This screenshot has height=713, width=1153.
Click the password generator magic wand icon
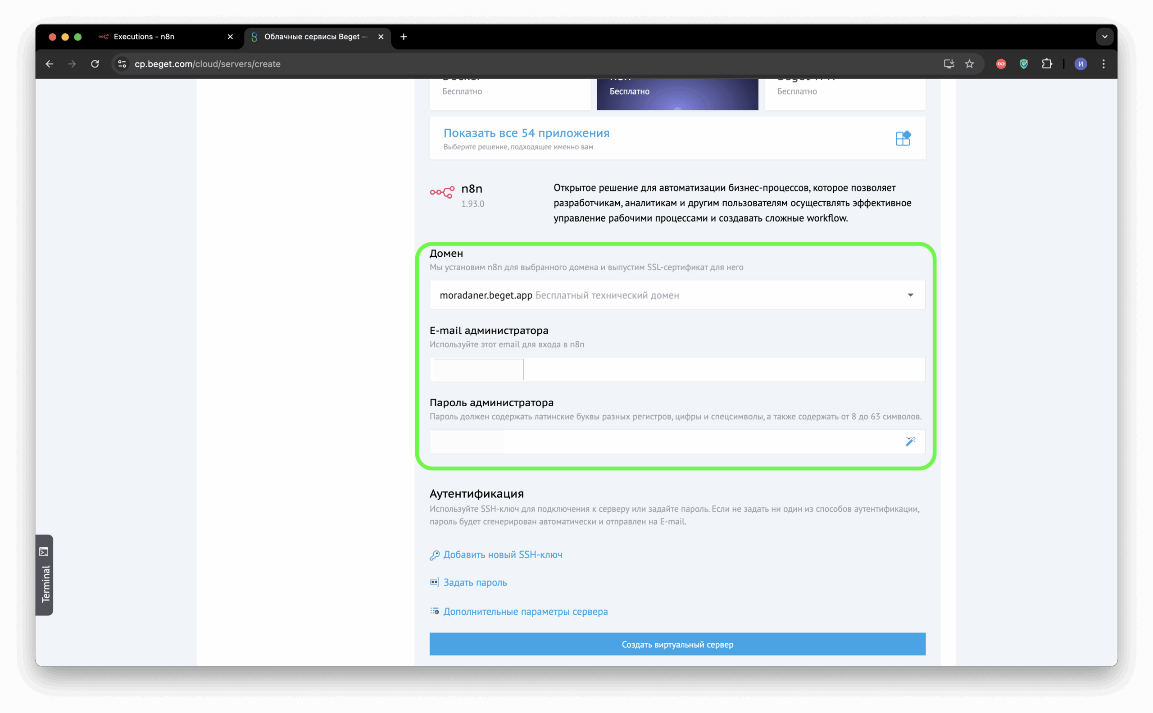(x=910, y=441)
